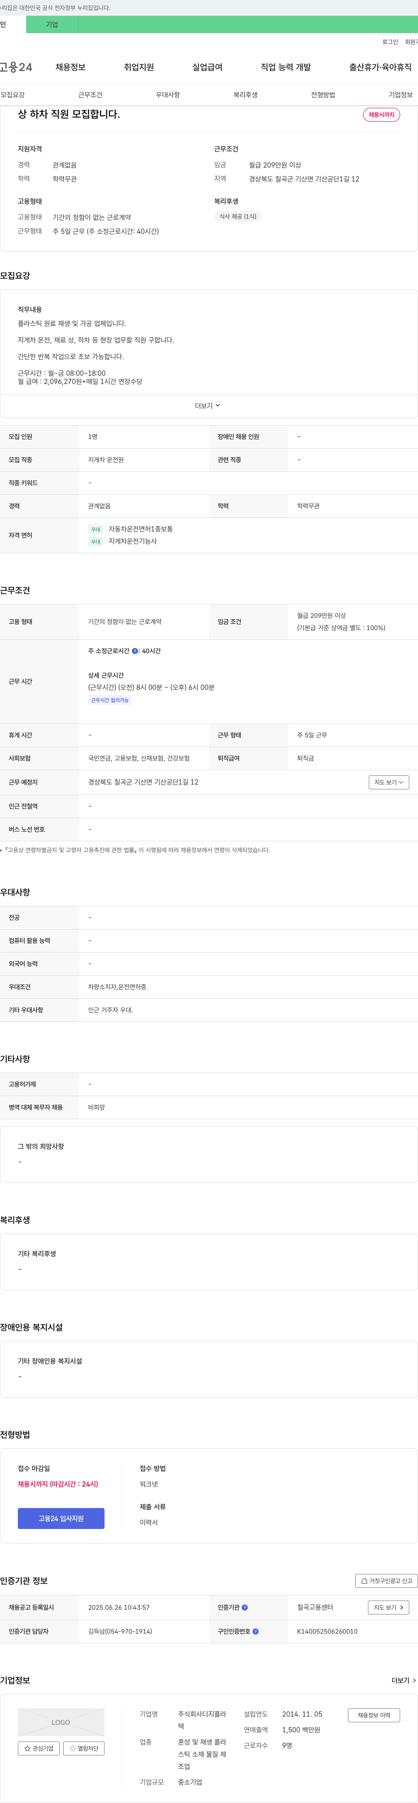Jump to 모집요강 section tab
The image size is (418, 1803).
tap(13, 95)
